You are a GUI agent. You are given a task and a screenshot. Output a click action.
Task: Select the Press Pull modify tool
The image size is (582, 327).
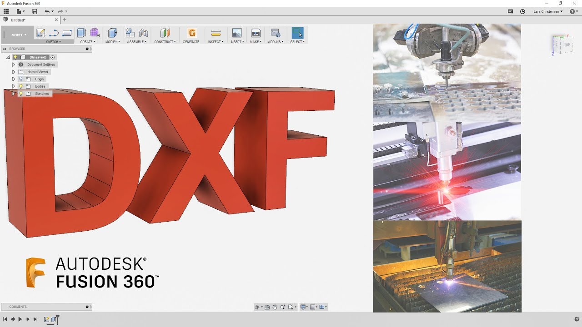coord(112,33)
